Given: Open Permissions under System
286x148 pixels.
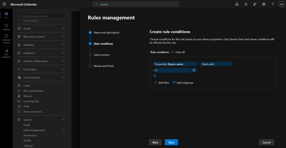Looking at the screenshot, I should pos(30,135).
